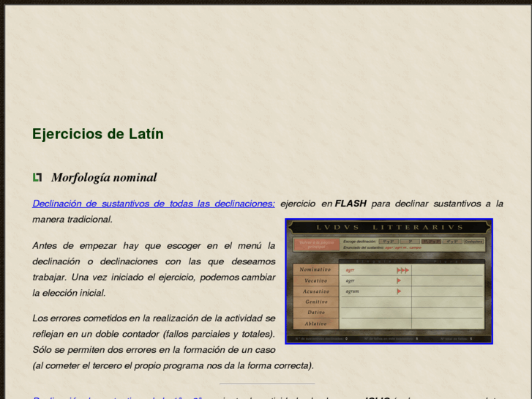Click the text 'manera tradicional.'
This screenshot has width=532, height=399.
point(72,220)
